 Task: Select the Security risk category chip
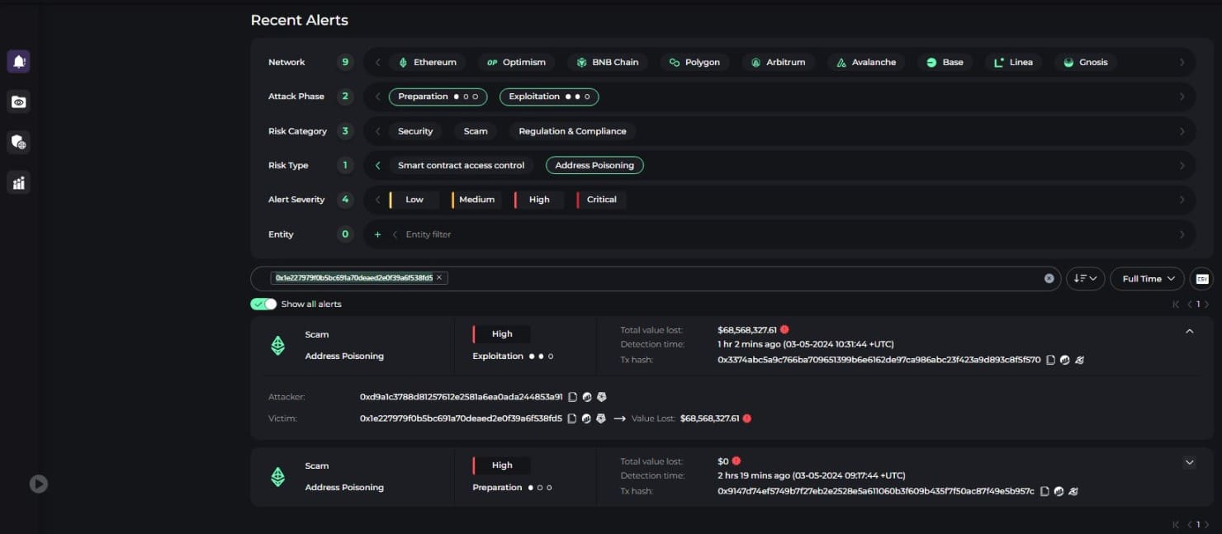(x=415, y=131)
